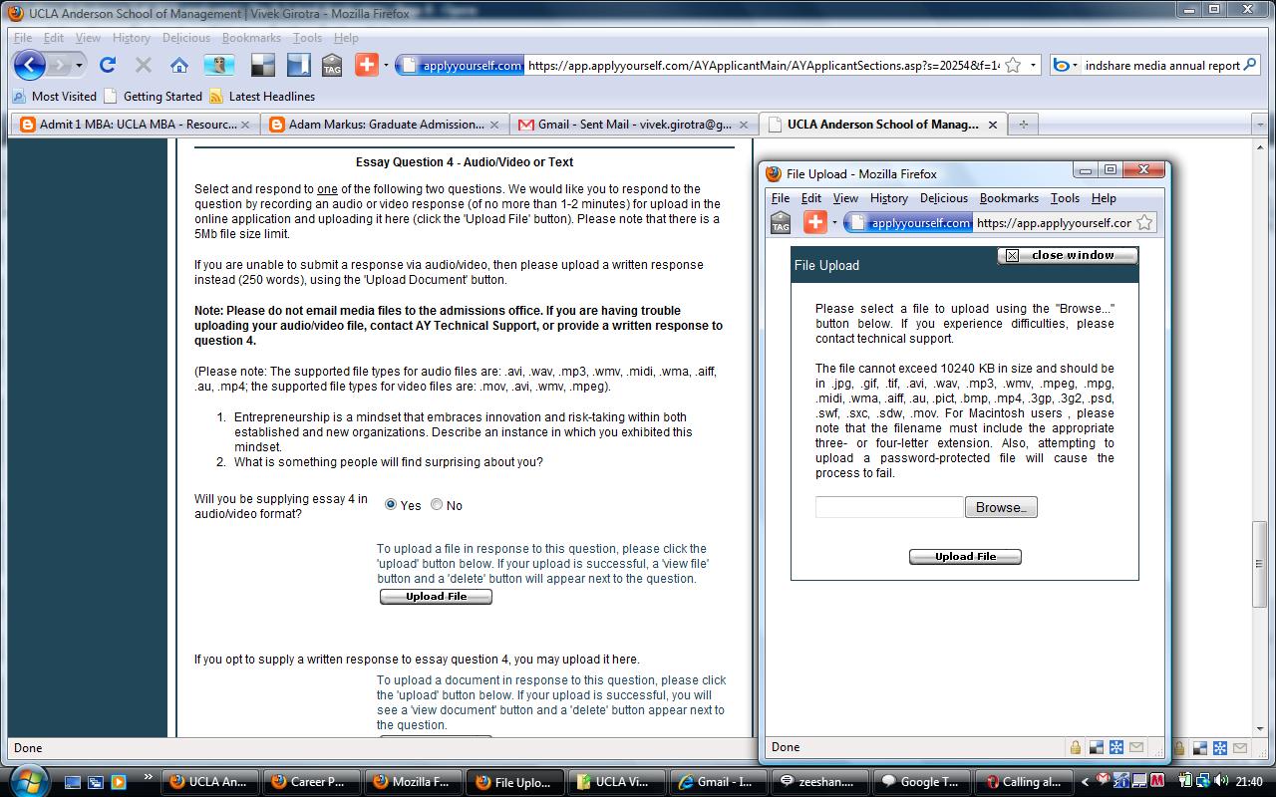1276x797 pixels.
Task: Close the UCLA Anderson tab
Action: coord(992,125)
